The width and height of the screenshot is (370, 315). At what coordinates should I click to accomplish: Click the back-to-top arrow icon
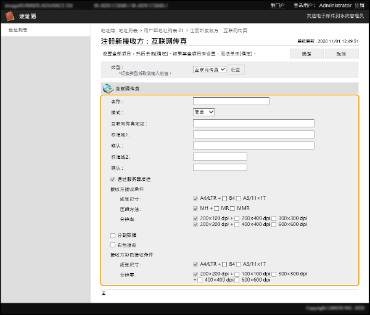104,293
